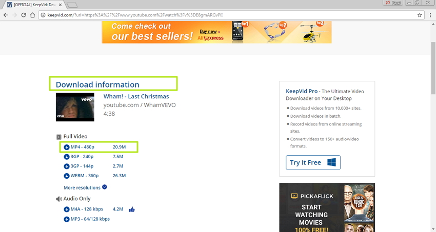Click the Windows logo on Try It Free
Viewport: 436px width, 232px height.
331,162
